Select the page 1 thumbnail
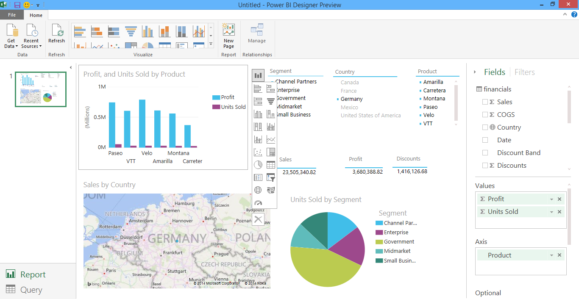This screenshot has width=579, height=299. click(x=41, y=89)
